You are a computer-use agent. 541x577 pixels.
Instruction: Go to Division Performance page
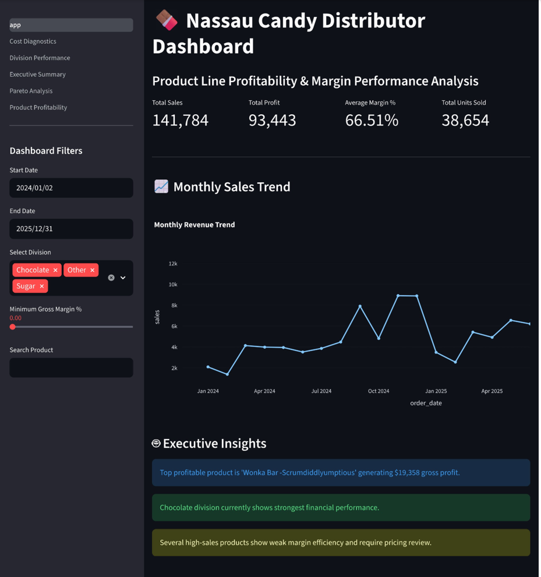coord(40,58)
